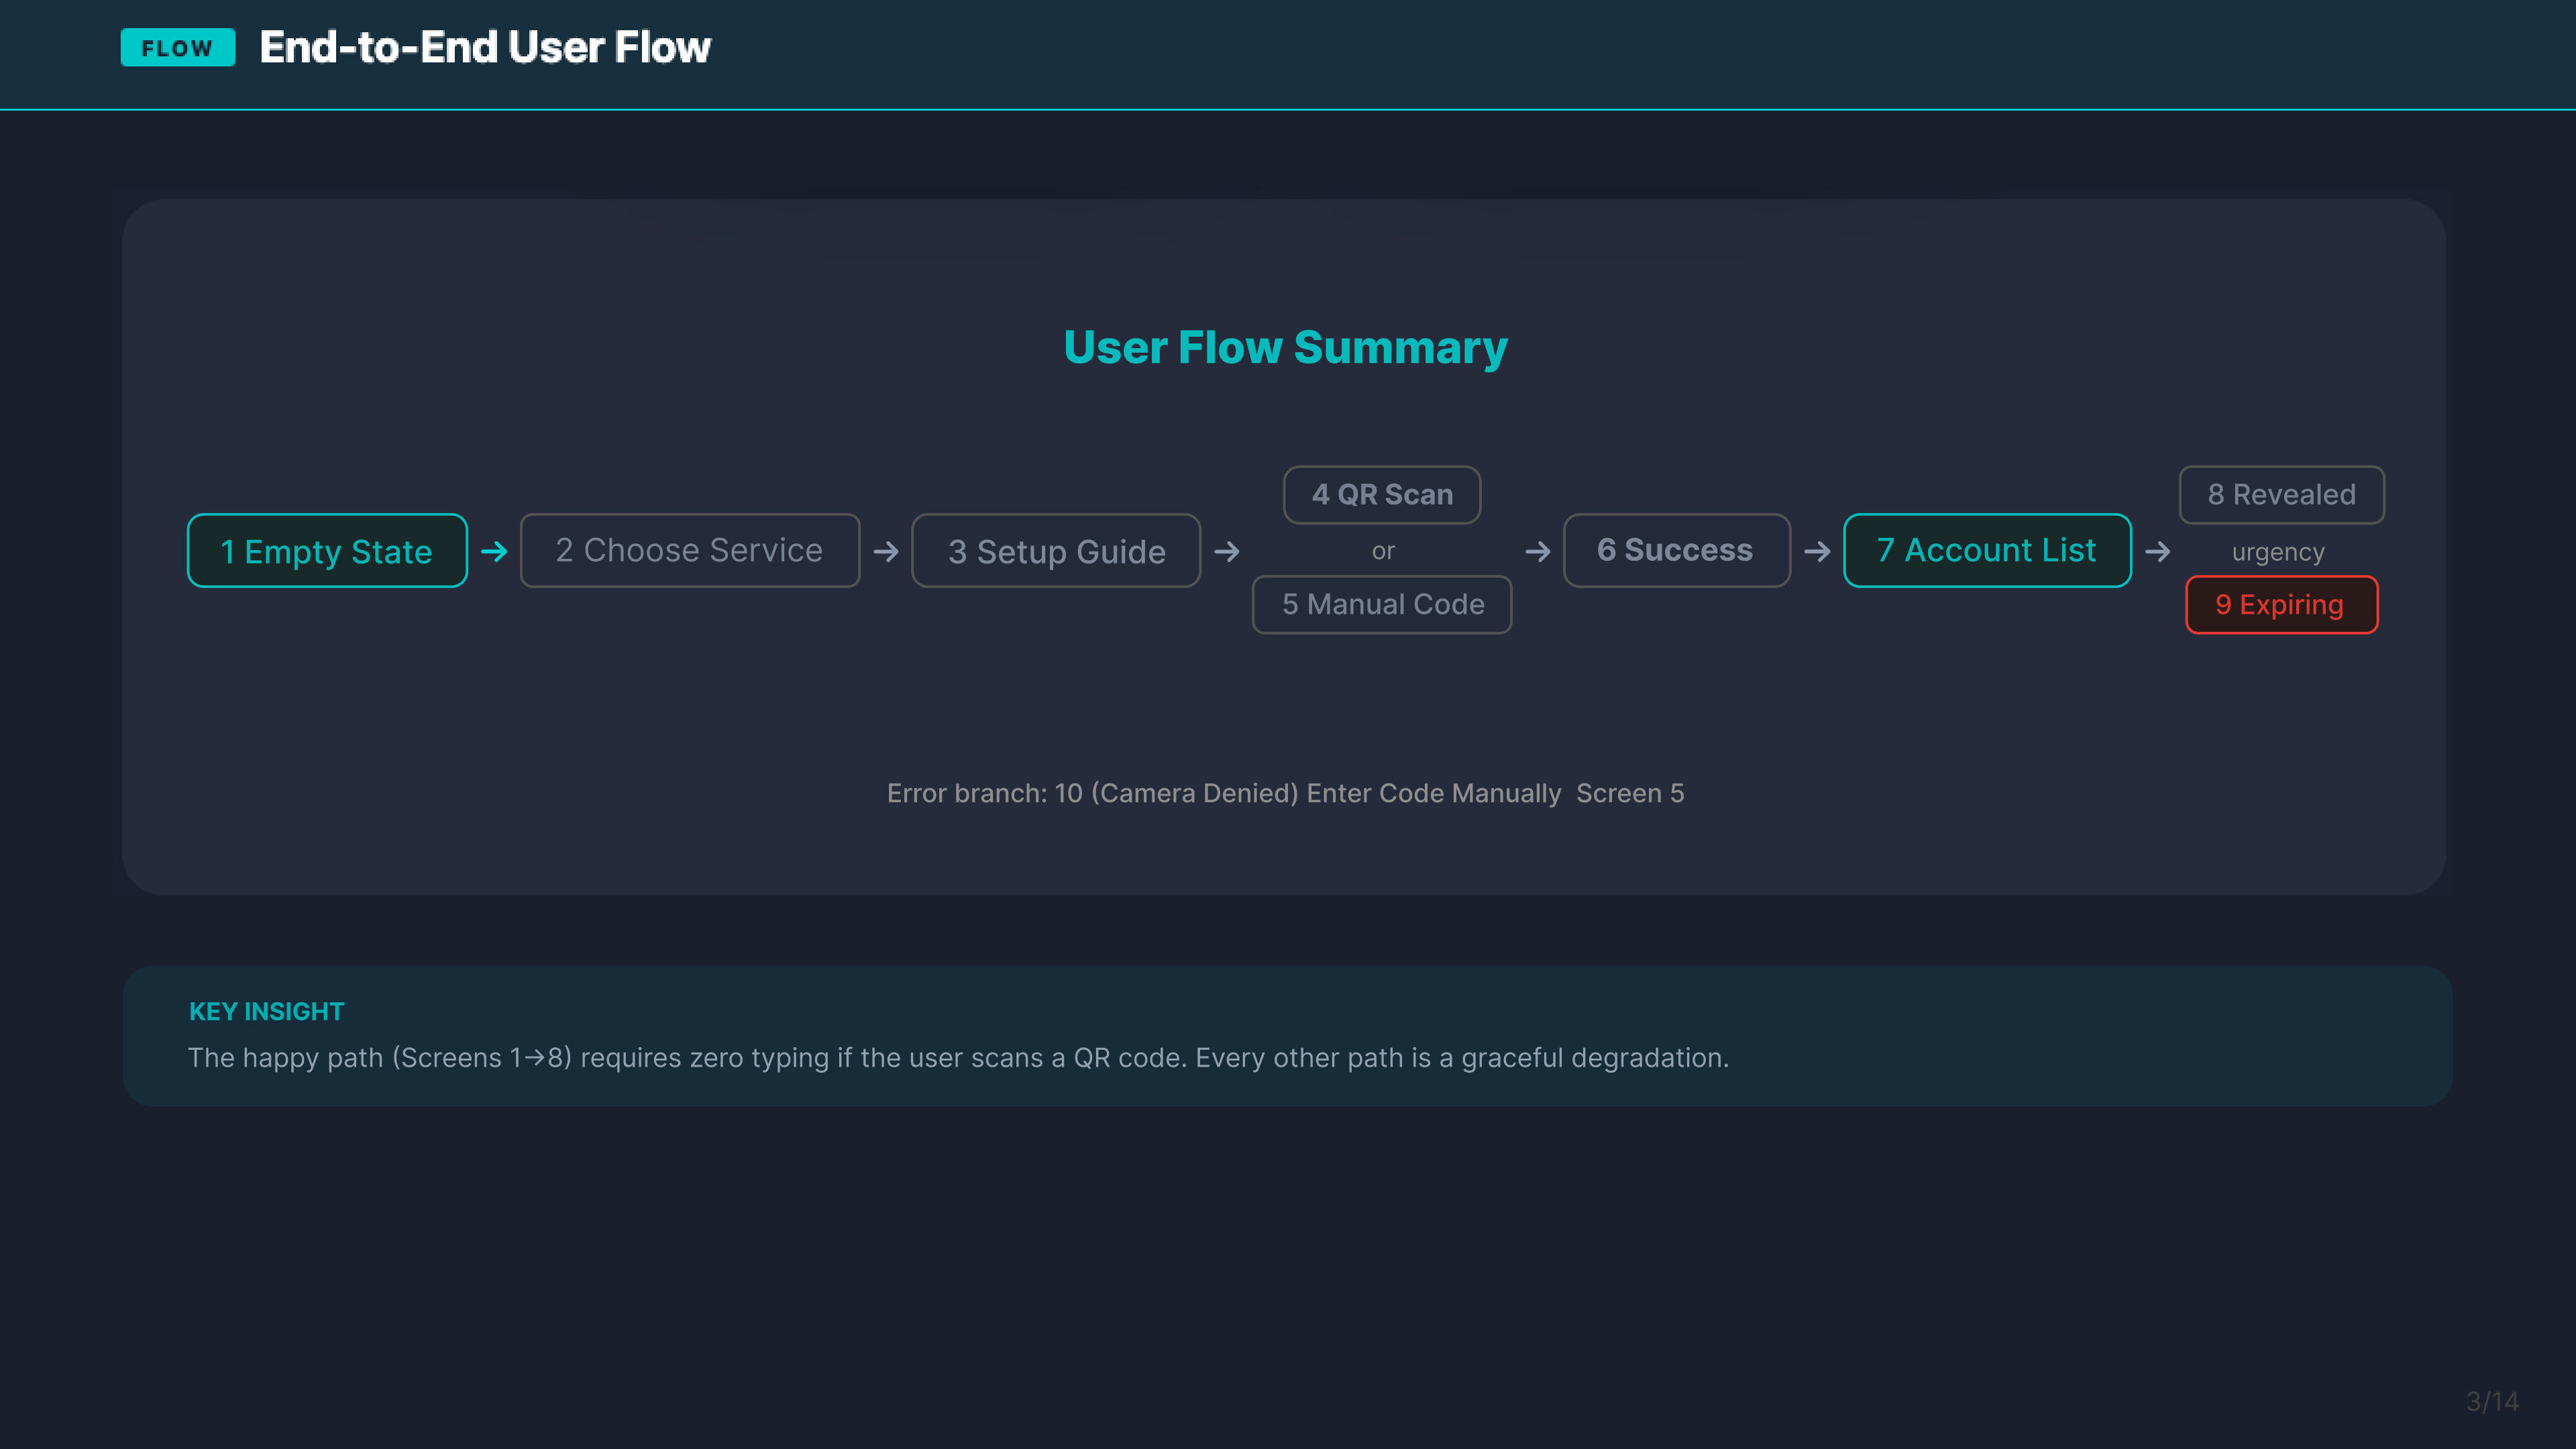Click the 8 Revealed step box
Screen dimensions: 2576x1449
2281,494
